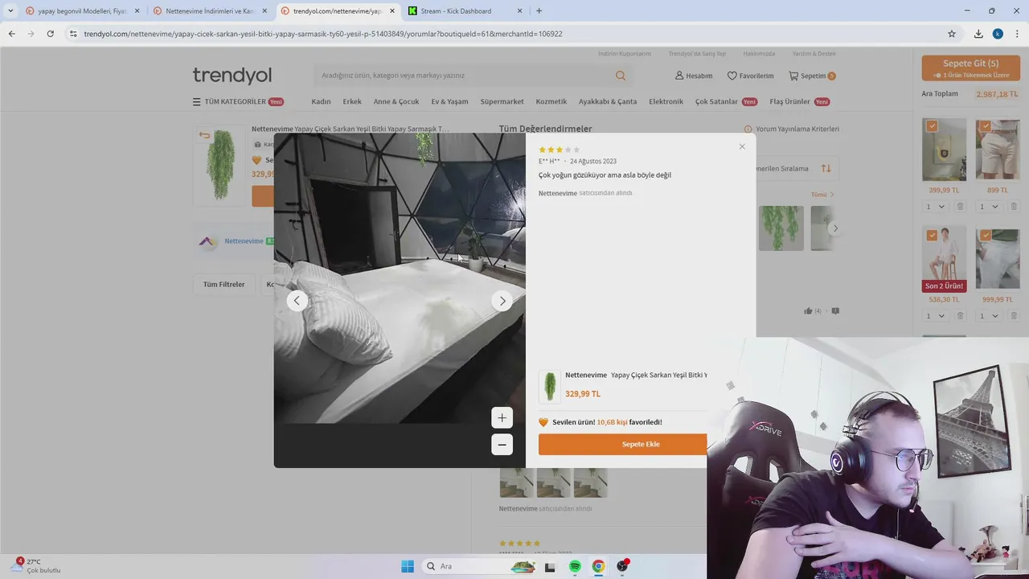Open browser downloads
1029x579 pixels.
978,34
